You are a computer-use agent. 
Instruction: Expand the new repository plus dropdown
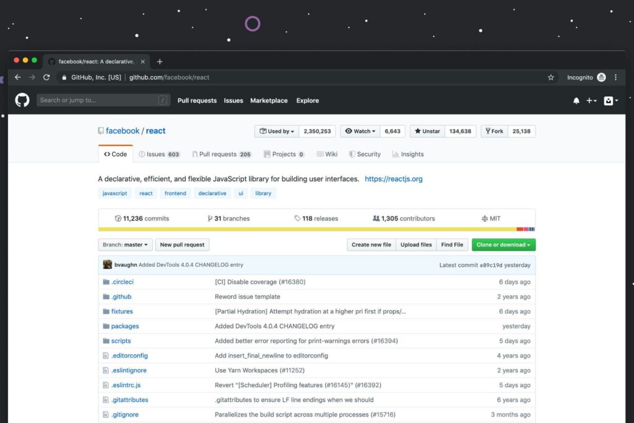click(591, 100)
